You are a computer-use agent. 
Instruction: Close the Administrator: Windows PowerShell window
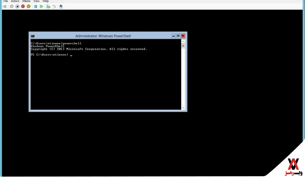coord(183,36)
